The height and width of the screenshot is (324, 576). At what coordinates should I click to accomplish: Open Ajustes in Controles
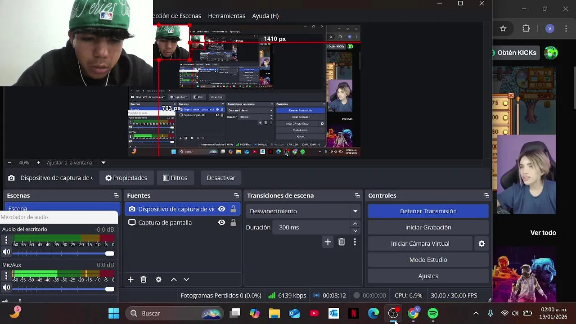pyautogui.click(x=428, y=276)
